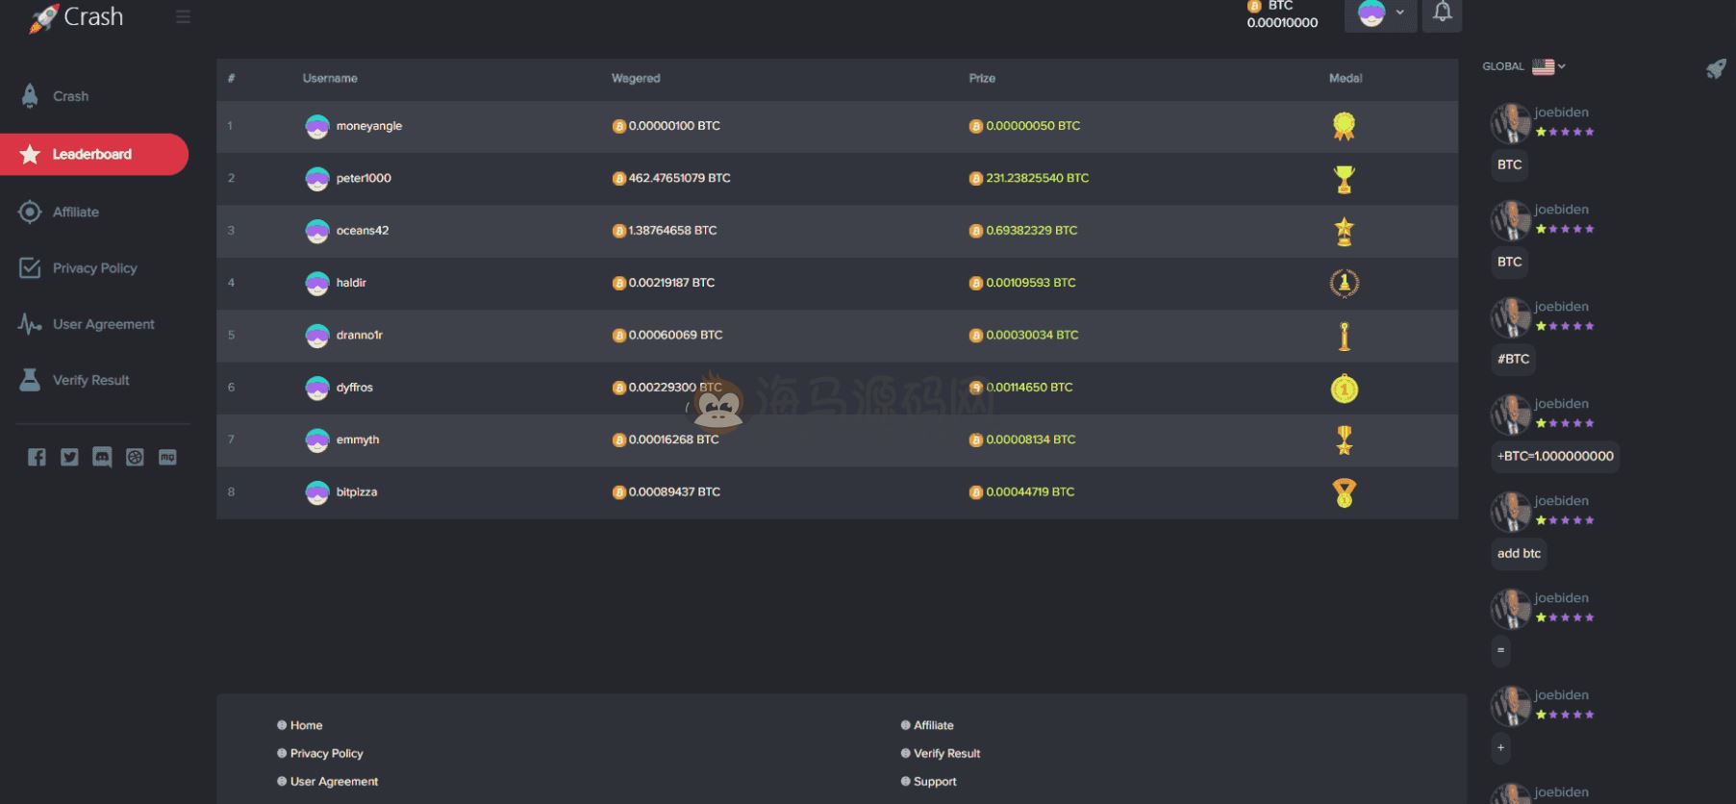Select the oceans42 leaderboard username
Viewport: 1736px width, 804px height.
[x=362, y=231]
